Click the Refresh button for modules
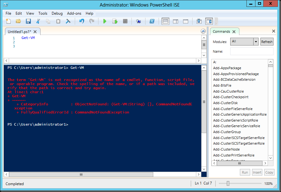 point(267,41)
